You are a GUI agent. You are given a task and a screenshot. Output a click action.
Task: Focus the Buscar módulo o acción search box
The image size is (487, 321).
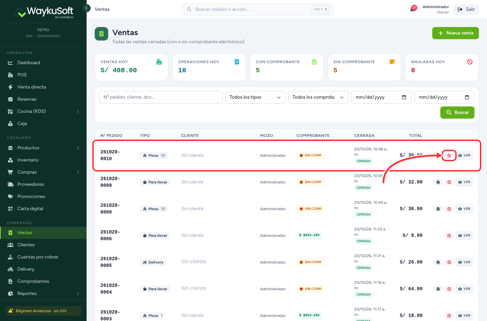(x=258, y=9)
